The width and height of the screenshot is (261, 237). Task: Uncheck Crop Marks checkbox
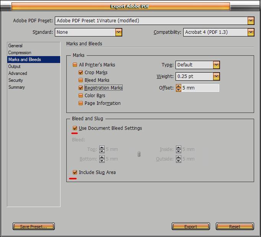tap(80, 73)
